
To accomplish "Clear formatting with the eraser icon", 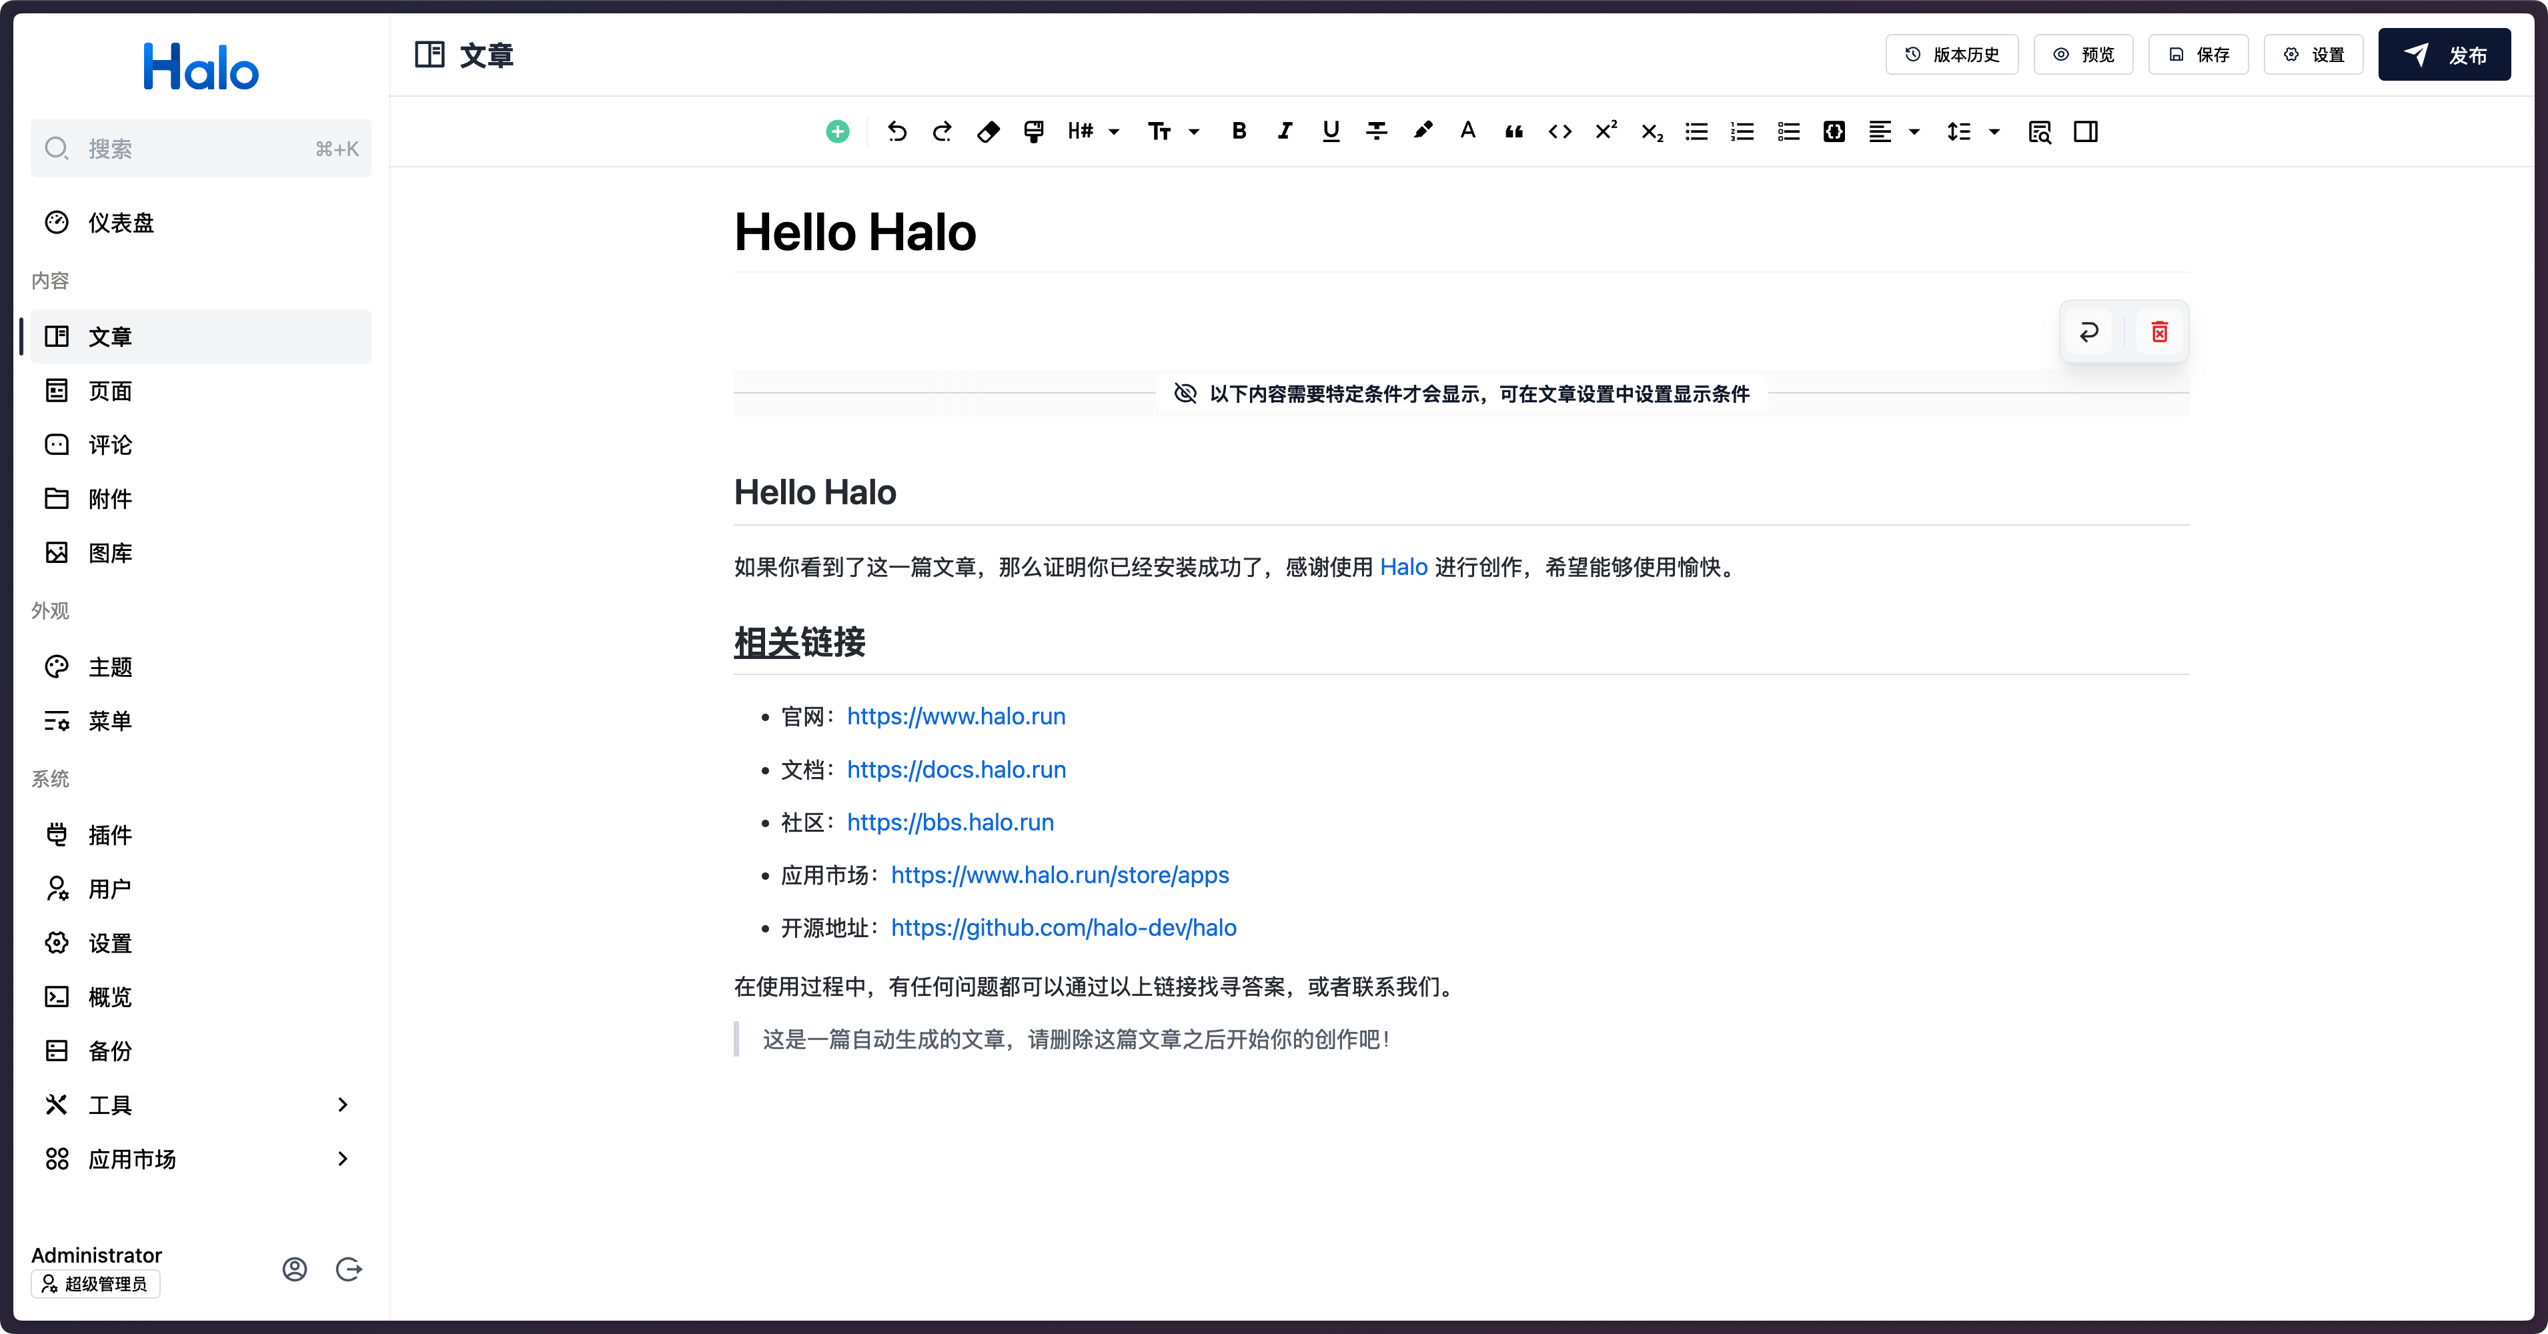I will pos(988,131).
